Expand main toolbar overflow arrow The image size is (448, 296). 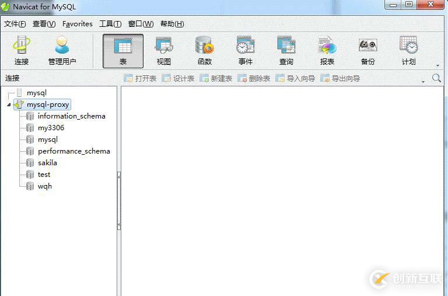[x=437, y=66]
